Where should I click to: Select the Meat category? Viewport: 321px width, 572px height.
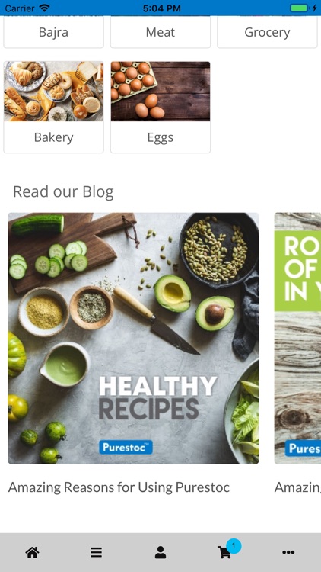(x=160, y=32)
